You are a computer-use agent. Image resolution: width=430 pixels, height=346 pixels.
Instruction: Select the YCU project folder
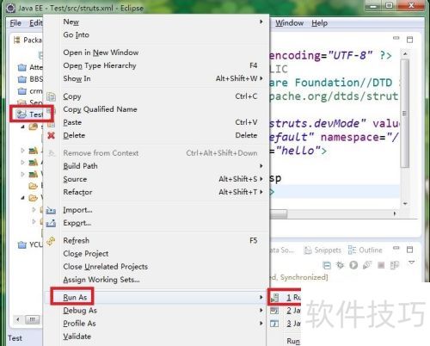(x=30, y=244)
